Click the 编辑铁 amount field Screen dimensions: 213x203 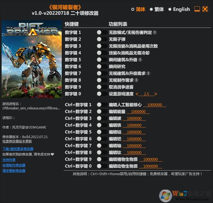[134, 125]
